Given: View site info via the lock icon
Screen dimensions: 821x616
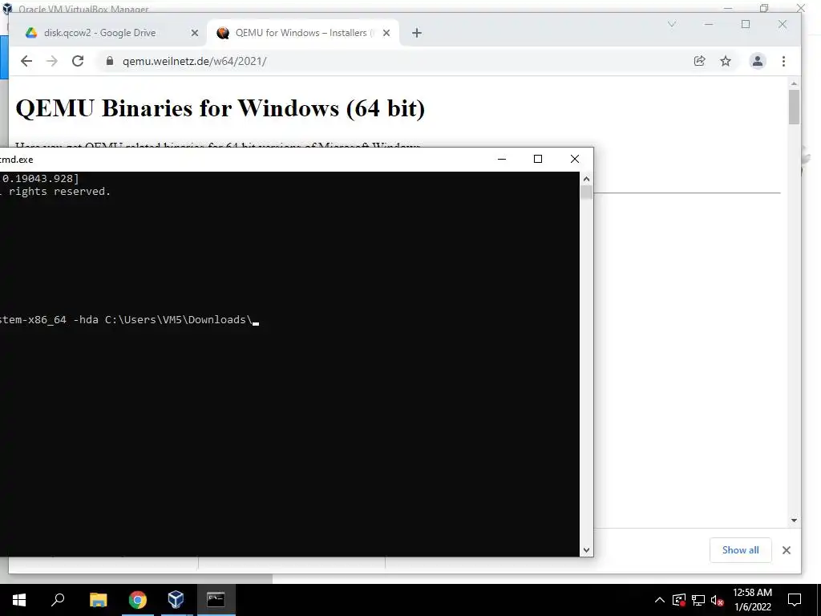Looking at the screenshot, I should [x=109, y=61].
